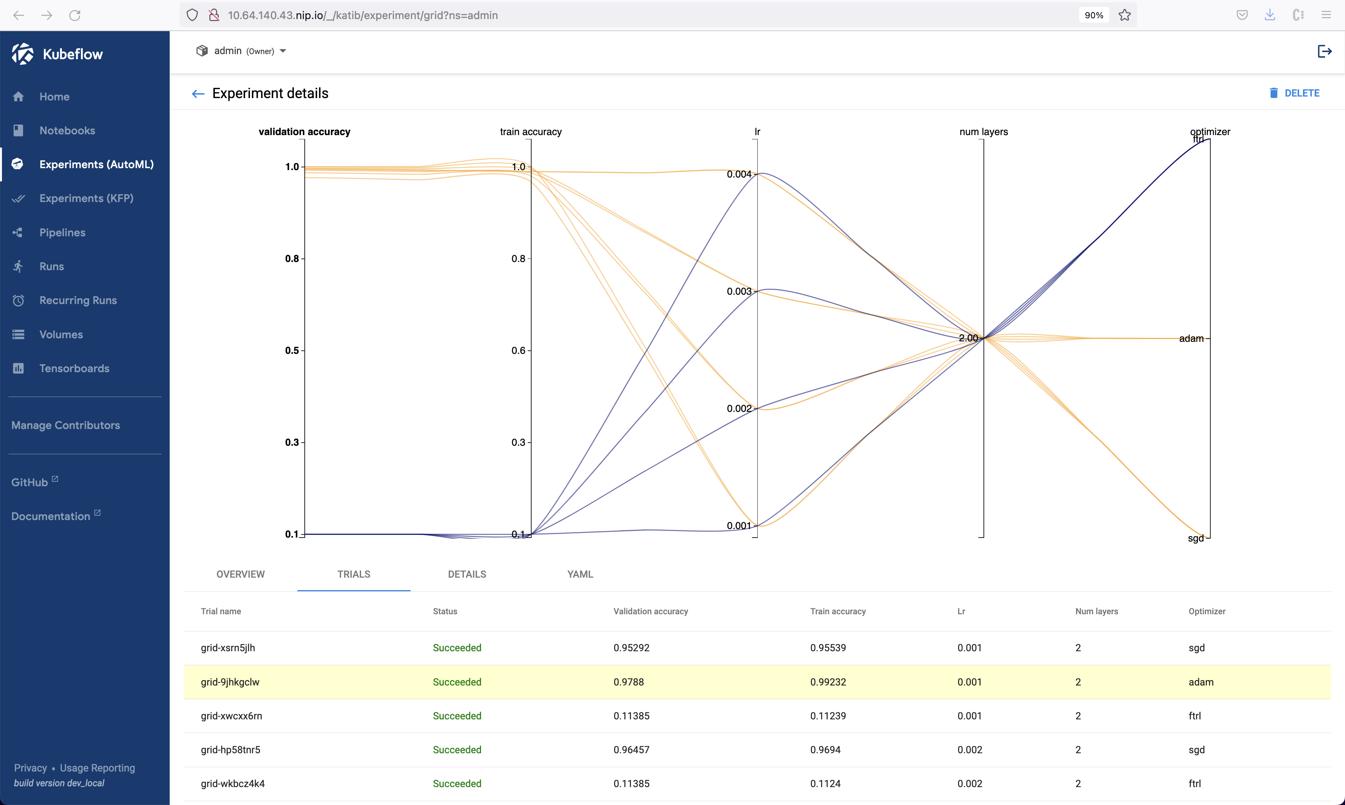Click the Runs running-figure icon

click(x=18, y=266)
